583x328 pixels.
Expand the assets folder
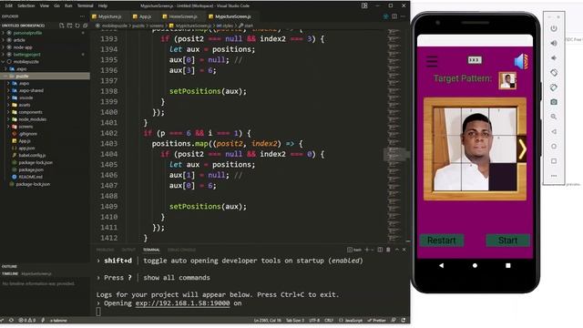click(x=25, y=105)
